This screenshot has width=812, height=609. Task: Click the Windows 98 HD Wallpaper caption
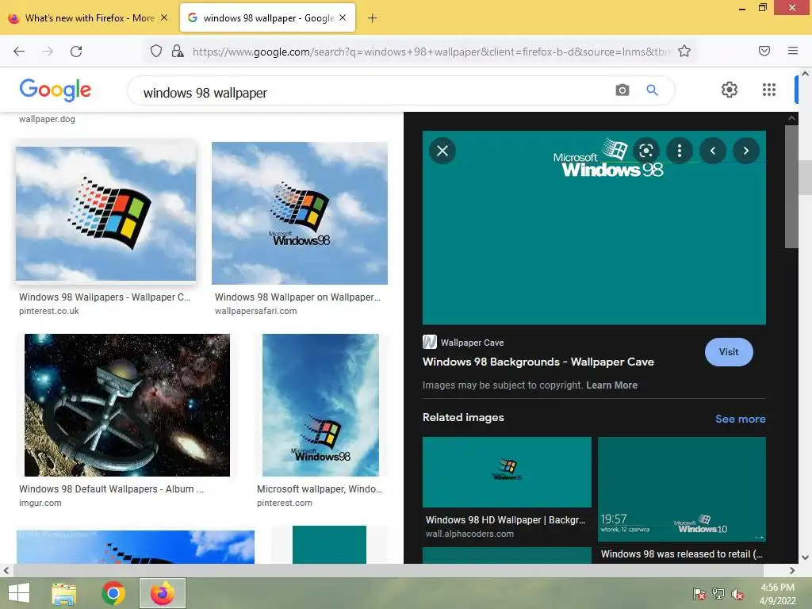click(505, 520)
